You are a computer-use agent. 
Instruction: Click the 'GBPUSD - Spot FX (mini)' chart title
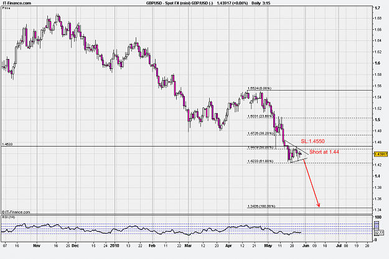[x=168, y=3]
